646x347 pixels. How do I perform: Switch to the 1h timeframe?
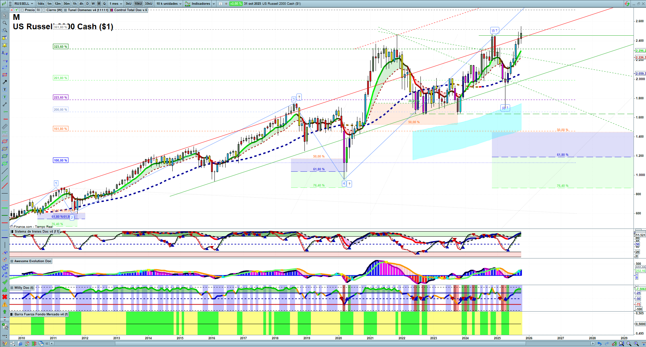pos(75,4)
